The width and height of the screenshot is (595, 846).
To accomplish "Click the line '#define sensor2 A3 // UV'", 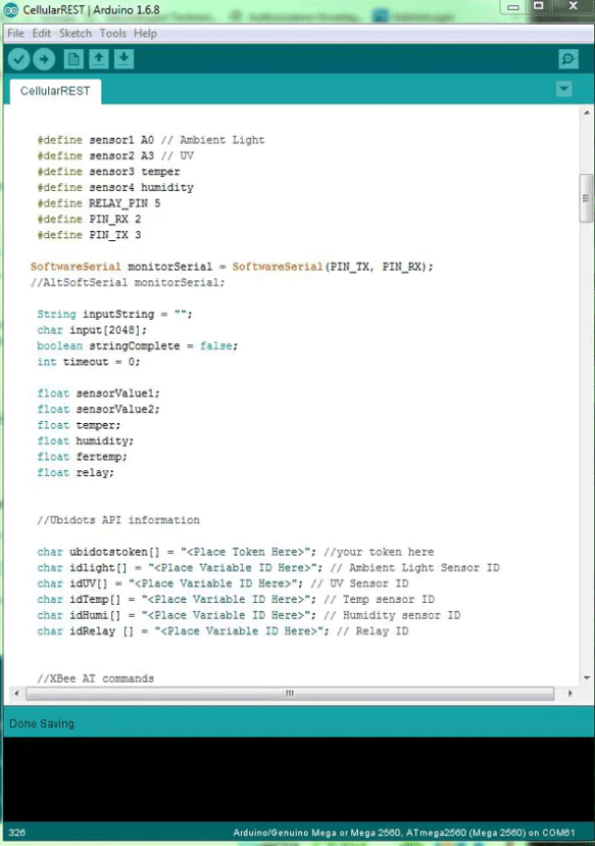I will [x=115, y=155].
